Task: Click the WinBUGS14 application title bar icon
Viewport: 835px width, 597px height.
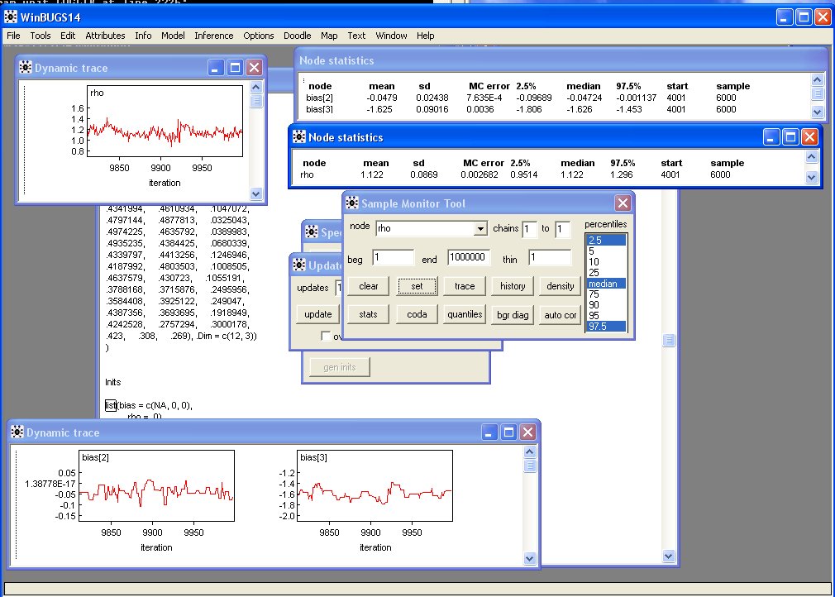Action: click(12, 17)
